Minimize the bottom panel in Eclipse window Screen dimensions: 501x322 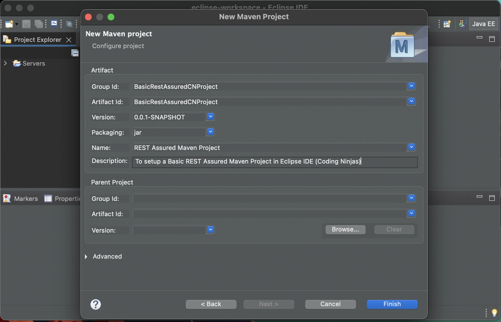tap(479, 197)
